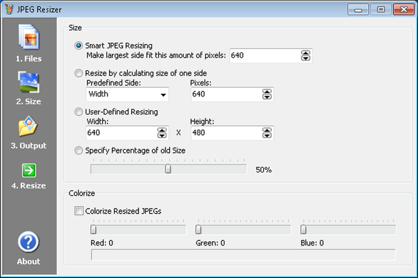
Task: Decrease the Pixels value using down arrow
Action: click(x=267, y=97)
